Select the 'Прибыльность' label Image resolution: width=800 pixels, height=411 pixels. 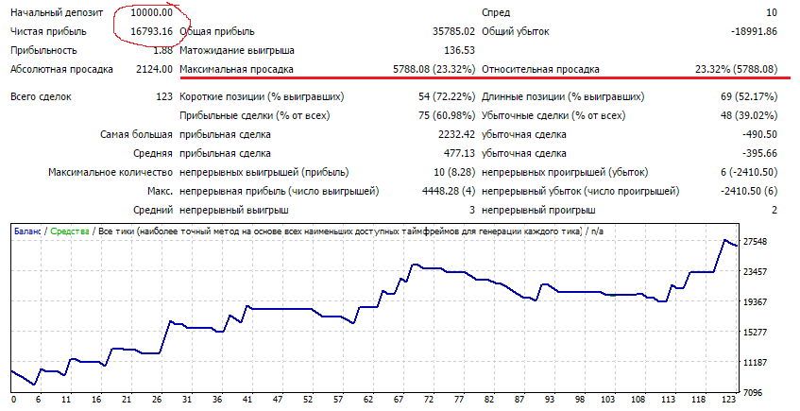[43, 50]
